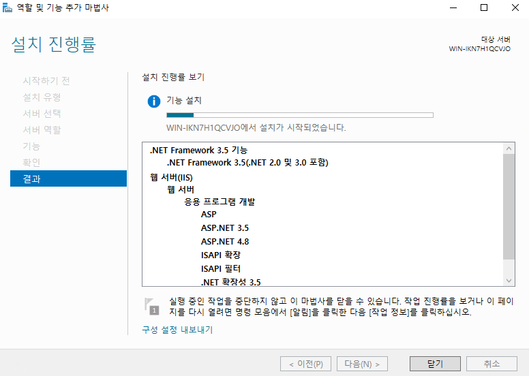Select the 기능 step in the sidebar
This screenshot has width=529, height=376.
click(31, 146)
